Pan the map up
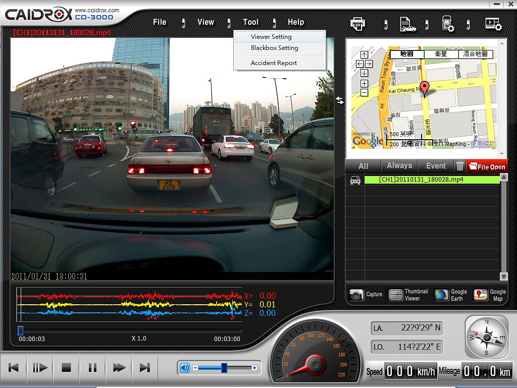The image size is (517, 388). [x=364, y=54]
